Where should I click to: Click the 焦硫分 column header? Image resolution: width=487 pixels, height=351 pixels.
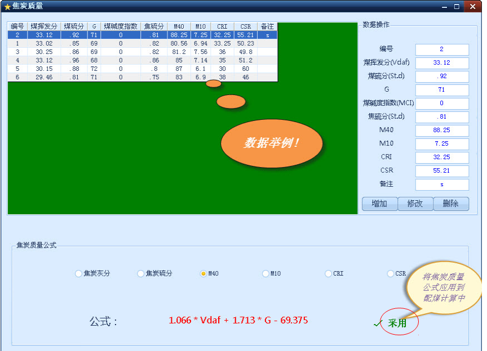[154, 26]
